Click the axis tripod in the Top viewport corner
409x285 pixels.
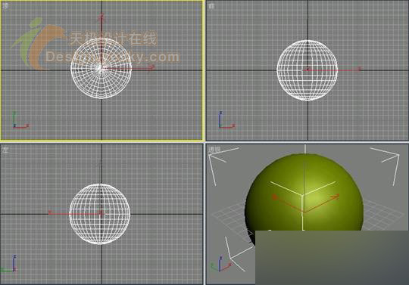click(x=20, y=120)
